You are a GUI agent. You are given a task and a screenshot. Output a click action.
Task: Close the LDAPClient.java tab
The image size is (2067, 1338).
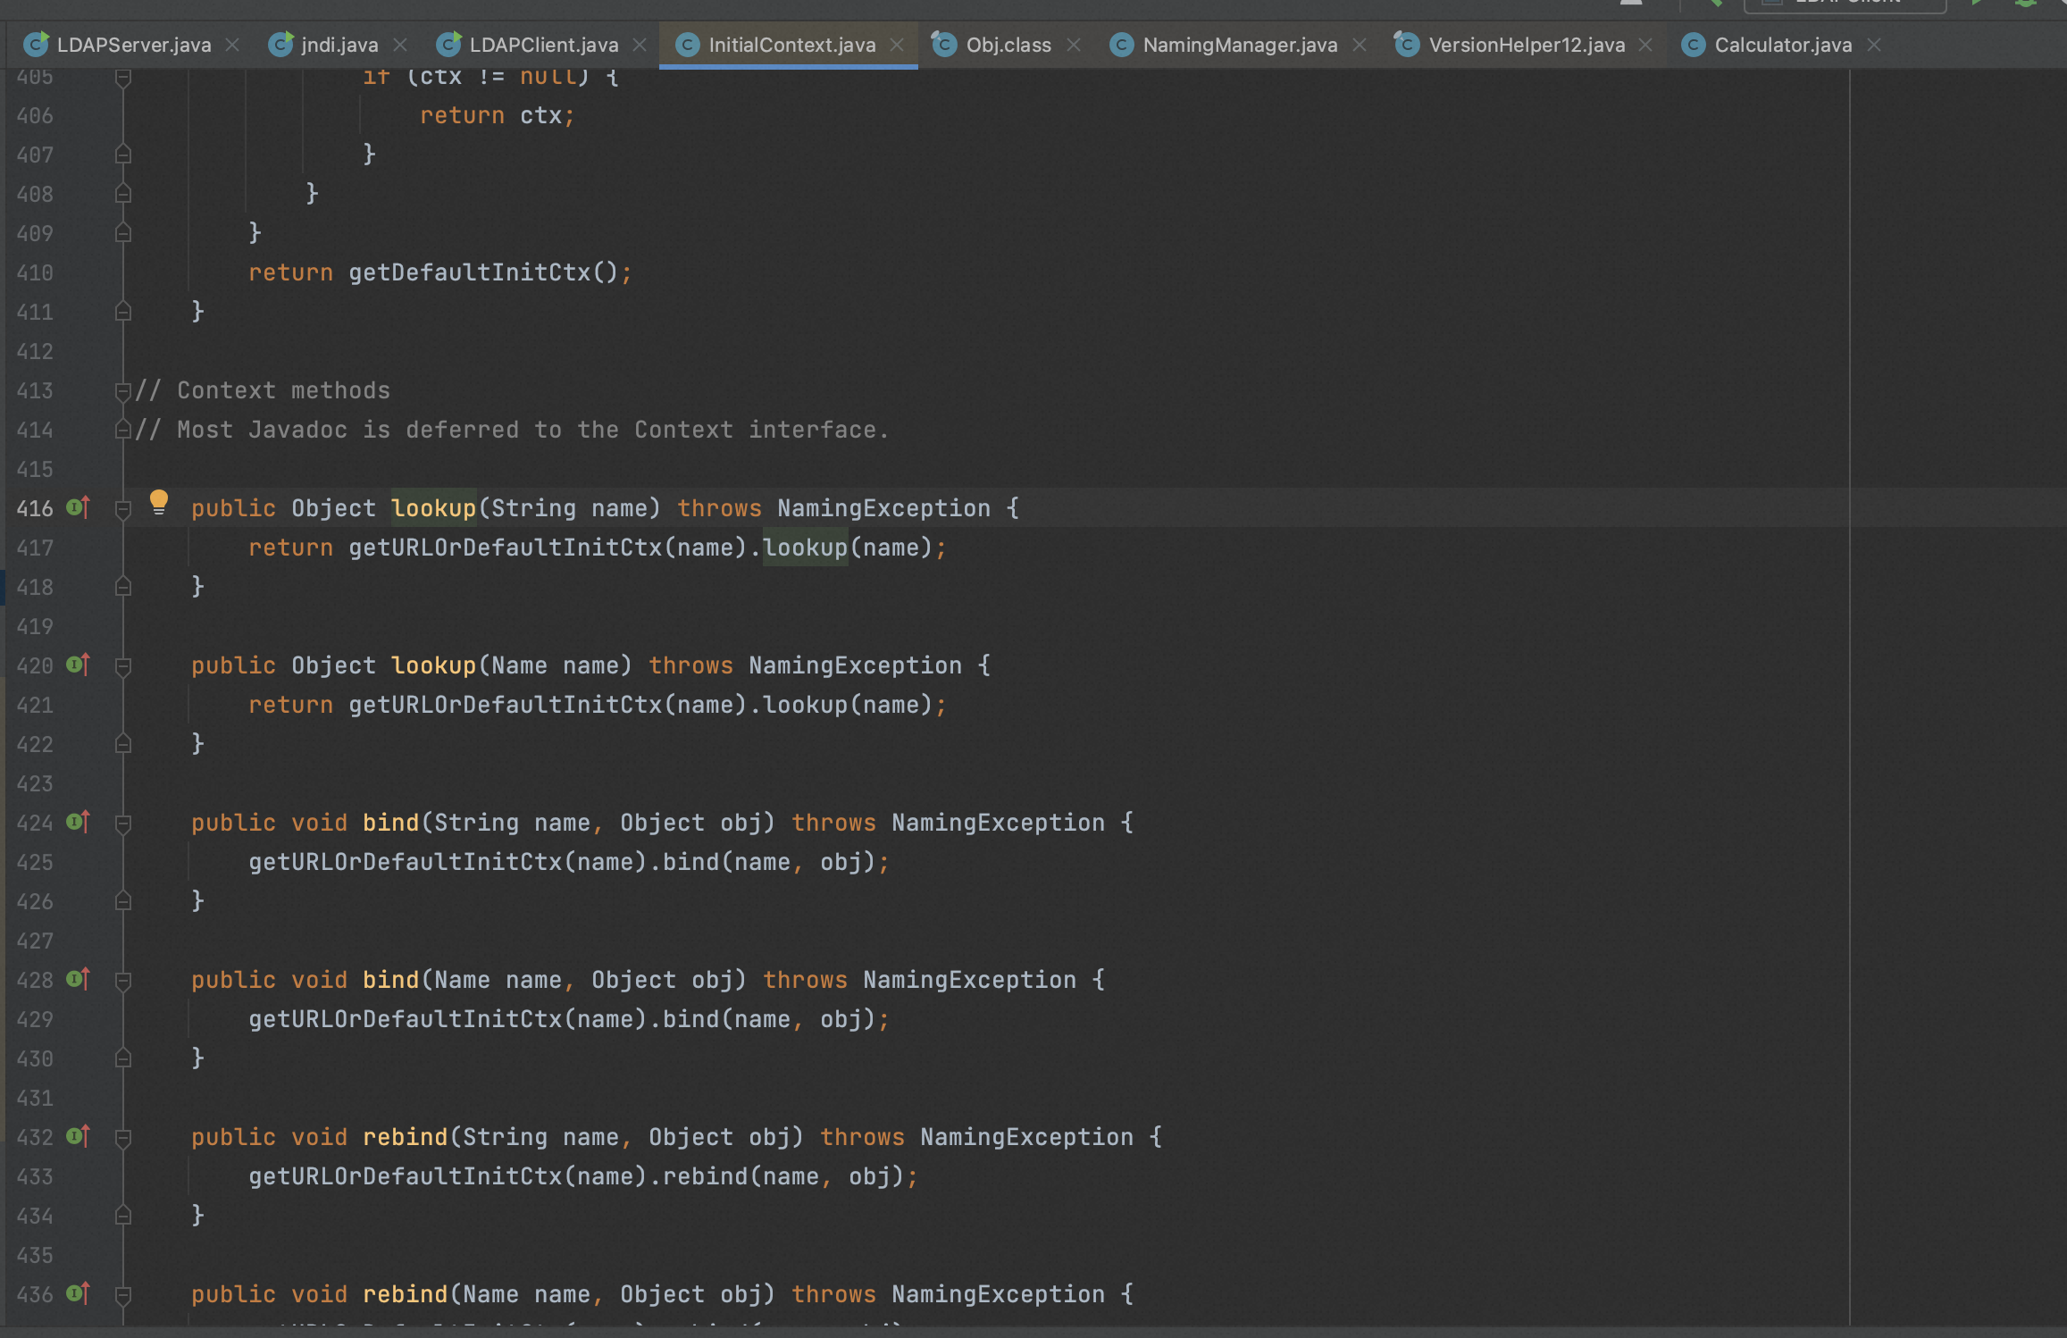point(640,45)
